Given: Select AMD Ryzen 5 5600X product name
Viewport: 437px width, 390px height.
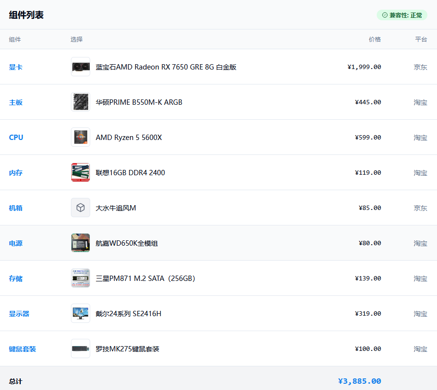Looking at the screenshot, I should [x=129, y=137].
